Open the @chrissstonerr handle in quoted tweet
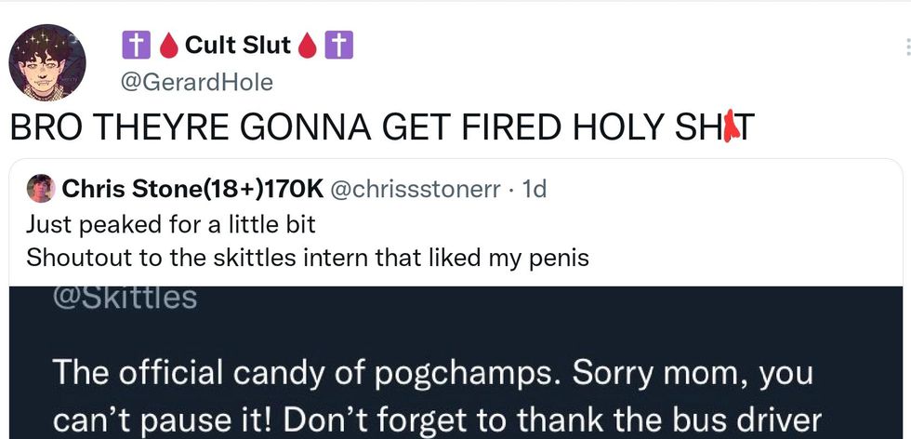911x439 pixels. (418, 189)
